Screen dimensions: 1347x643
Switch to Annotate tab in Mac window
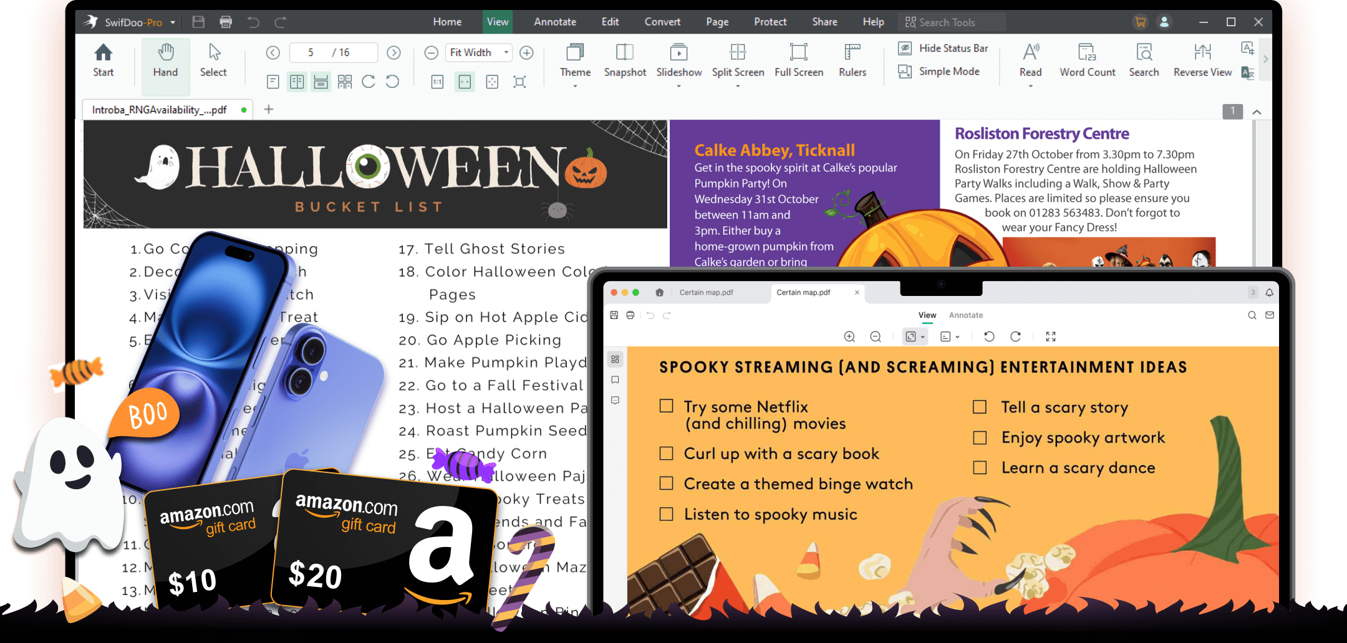pos(965,315)
